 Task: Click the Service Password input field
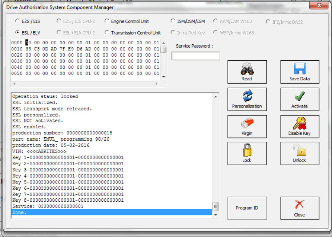coord(195,56)
